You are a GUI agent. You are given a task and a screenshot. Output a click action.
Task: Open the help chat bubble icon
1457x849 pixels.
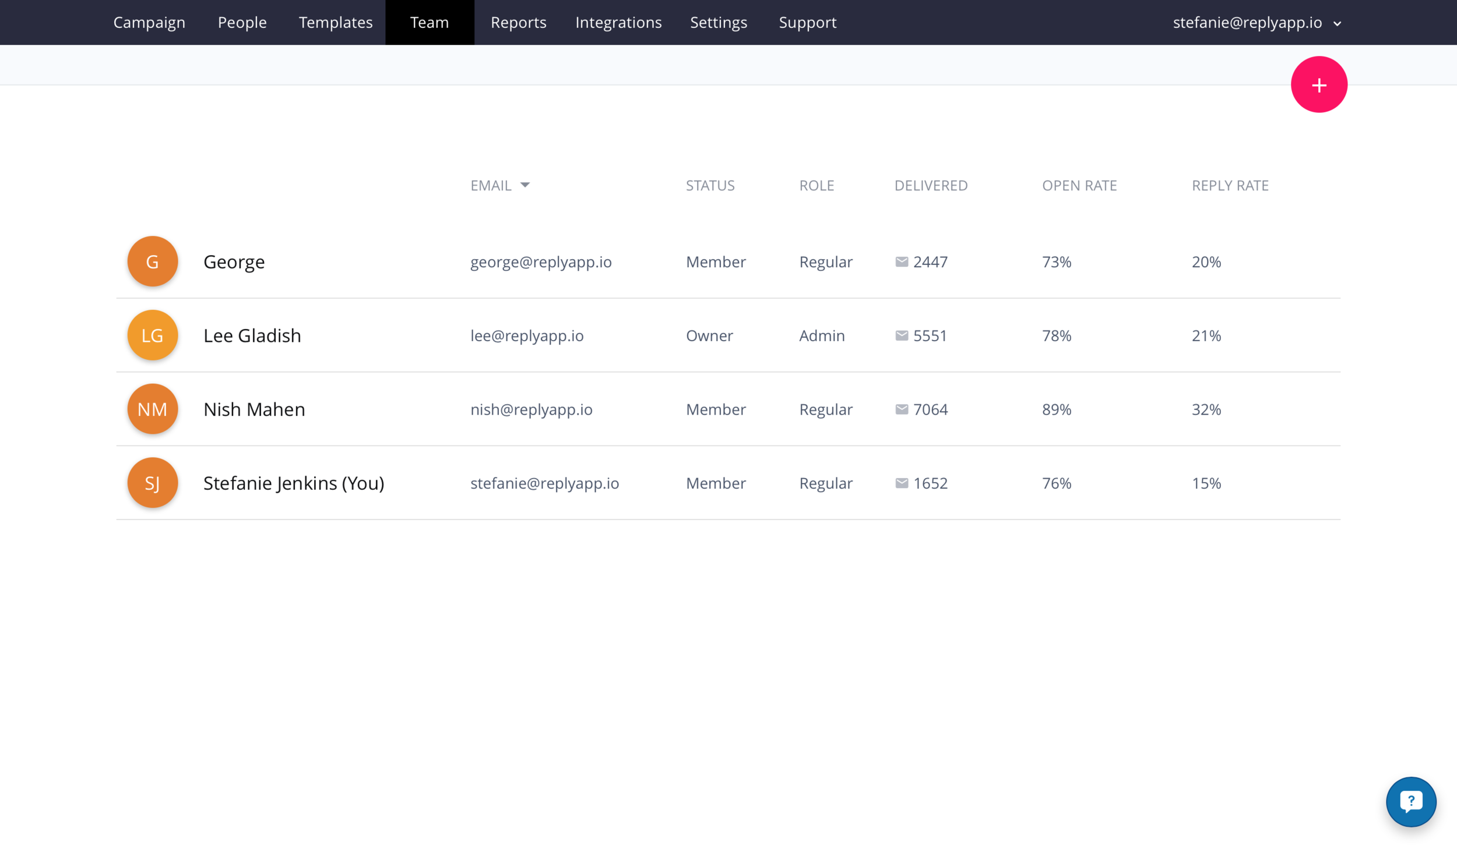[1411, 802]
